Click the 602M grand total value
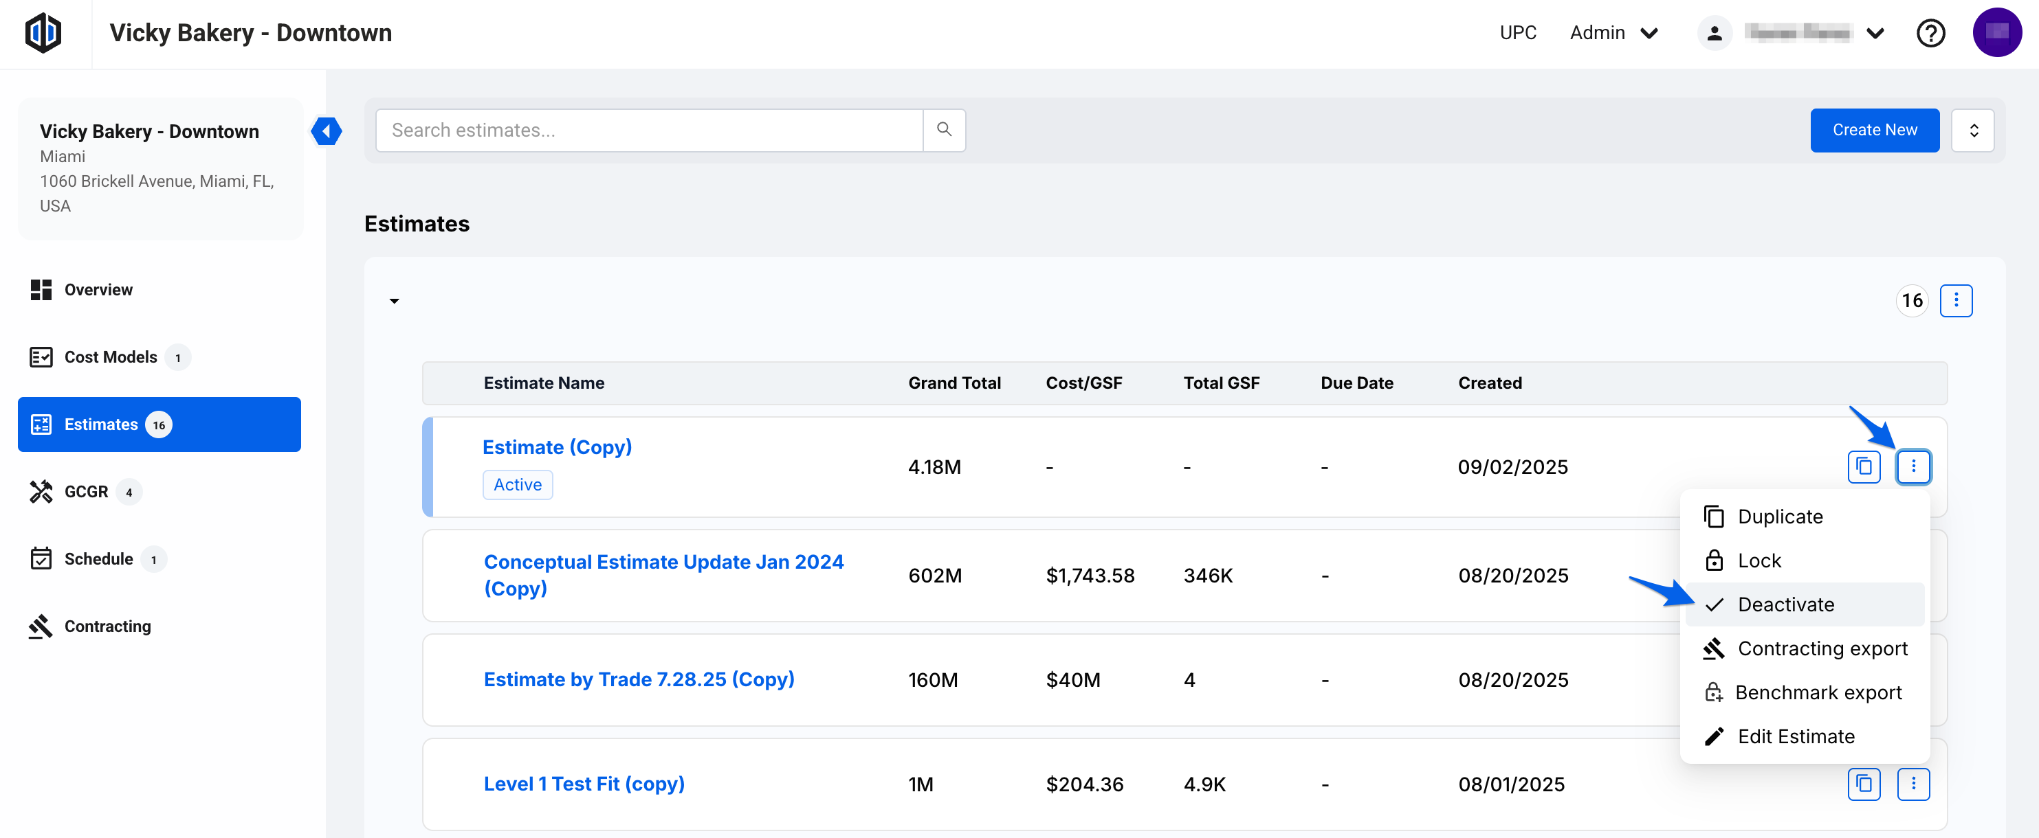The height and width of the screenshot is (838, 2039). (x=934, y=575)
